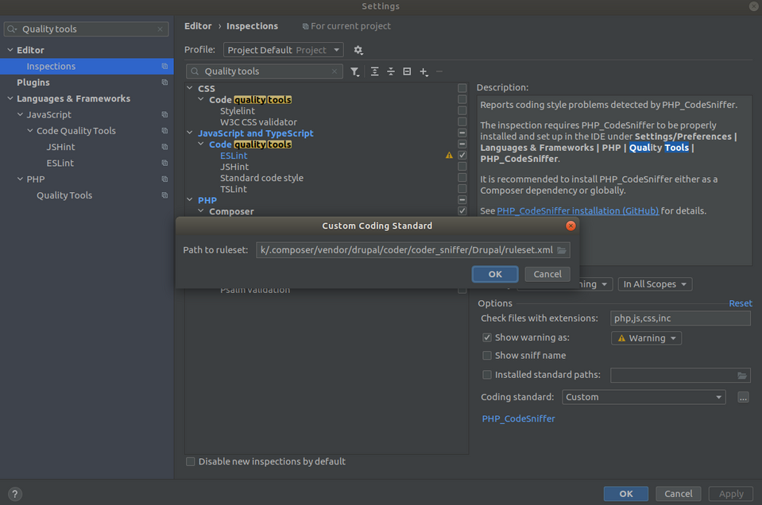This screenshot has height=505, width=762.
Task: Enable Disable new inspections by default
Action: (x=190, y=461)
